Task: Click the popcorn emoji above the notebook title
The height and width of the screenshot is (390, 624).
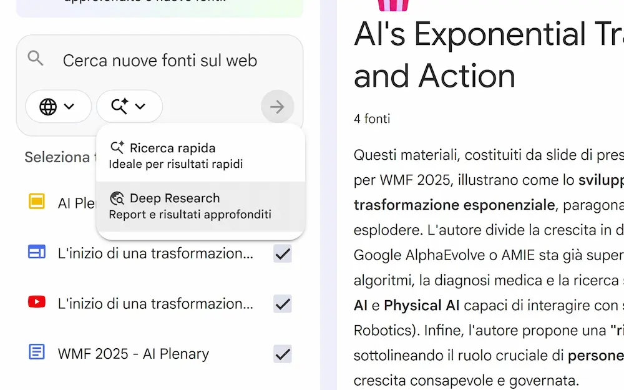Action: tap(393, 5)
